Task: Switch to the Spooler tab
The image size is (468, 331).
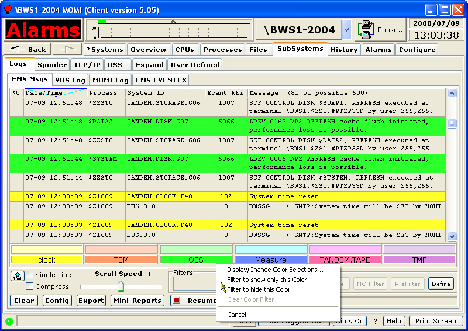Action: [52, 65]
